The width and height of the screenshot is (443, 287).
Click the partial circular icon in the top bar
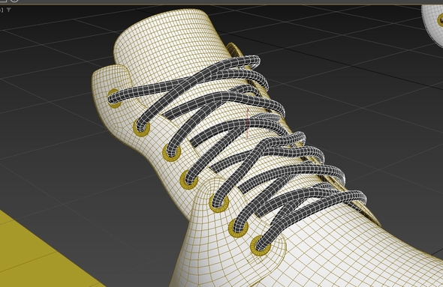pyautogui.click(x=15, y=1)
